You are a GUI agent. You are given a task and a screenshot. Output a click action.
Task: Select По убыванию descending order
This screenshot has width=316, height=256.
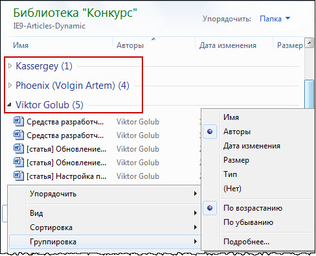pos(248,222)
